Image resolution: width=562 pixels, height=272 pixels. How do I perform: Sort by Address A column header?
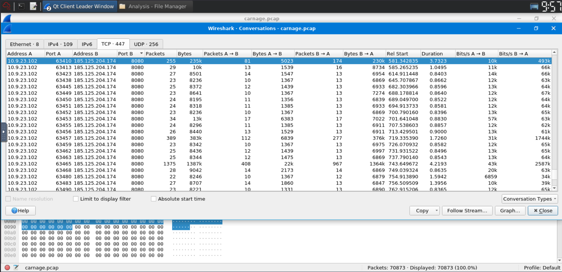(26, 53)
